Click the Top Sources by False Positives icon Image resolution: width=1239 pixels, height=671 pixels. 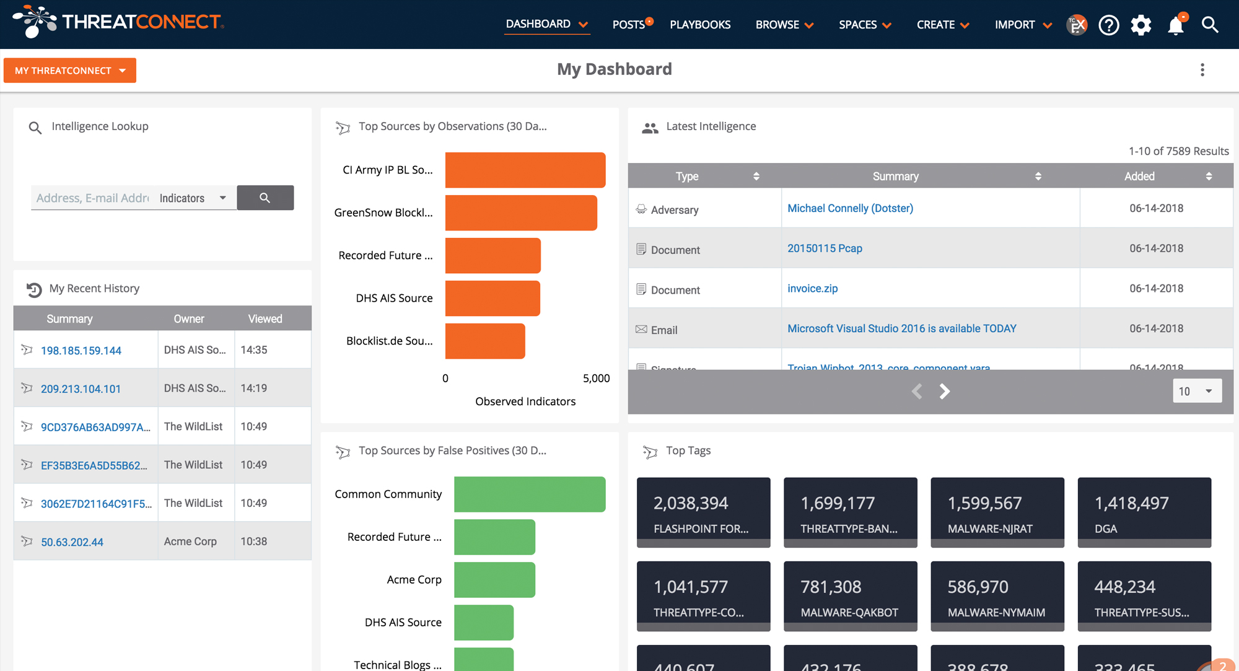343,452
